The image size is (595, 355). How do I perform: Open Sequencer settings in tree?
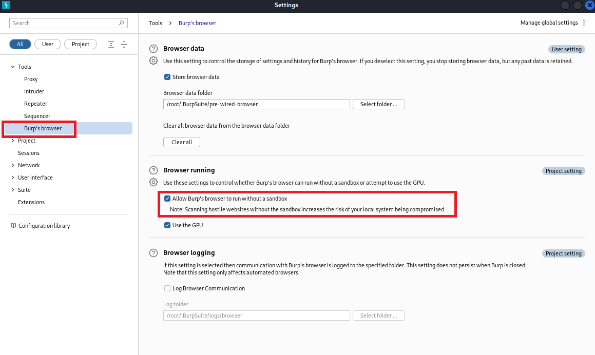pos(37,116)
